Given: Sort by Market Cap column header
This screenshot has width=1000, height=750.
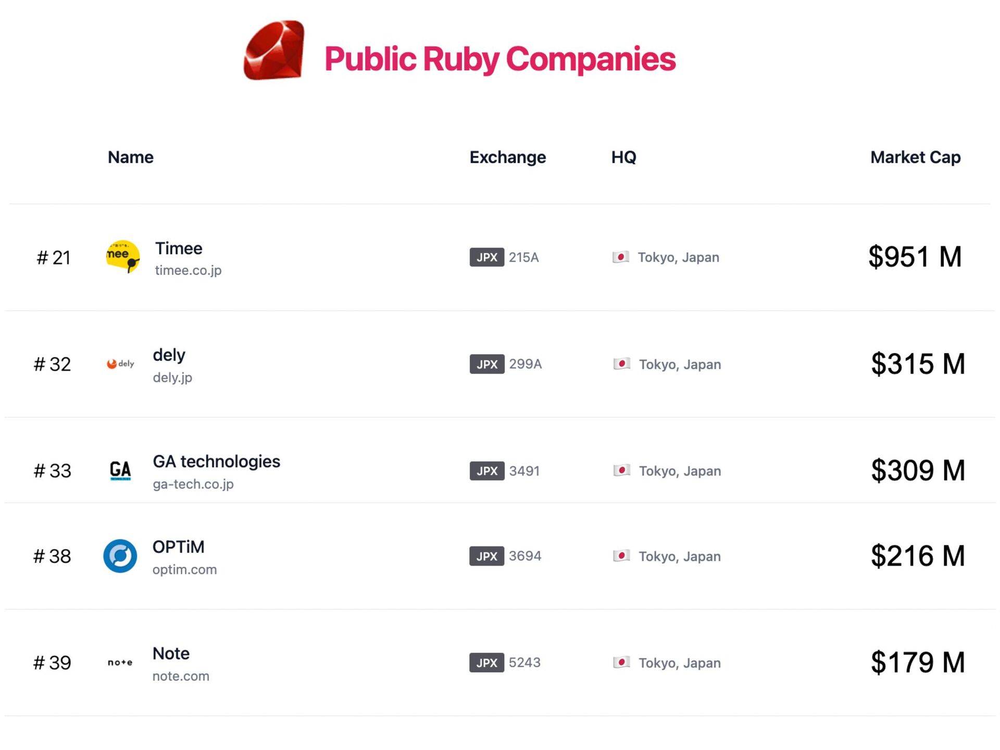Looking at the screenshot, I should [x=915, y=157].
